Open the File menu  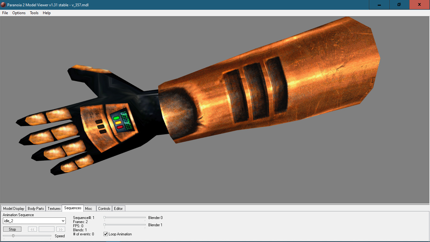(x=5, y=13)
